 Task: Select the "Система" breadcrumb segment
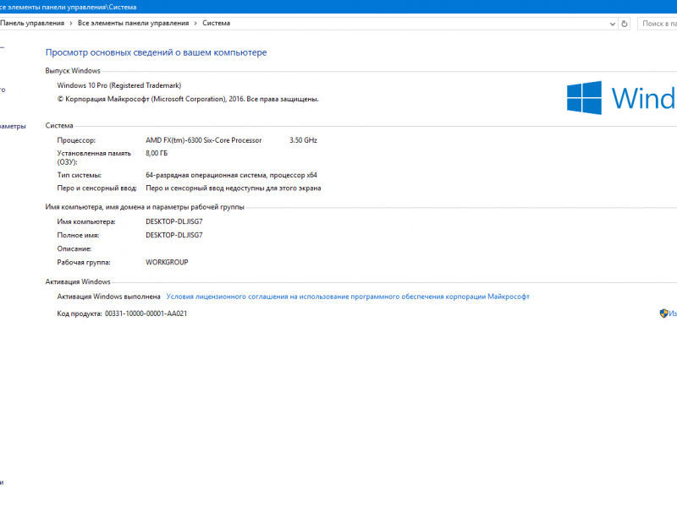[x=217, y=24]
